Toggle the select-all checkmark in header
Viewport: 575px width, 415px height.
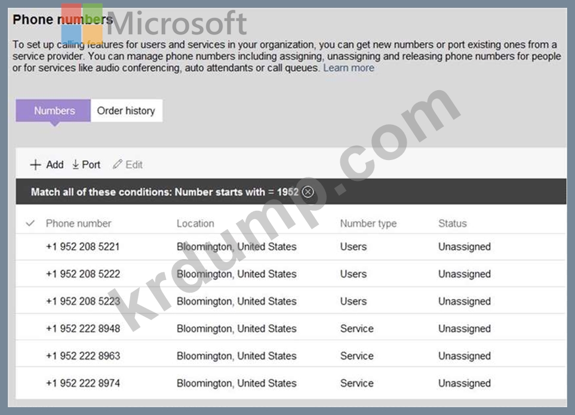click(x=31, y=223)
